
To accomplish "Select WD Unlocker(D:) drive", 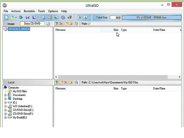I will click(x=22, y=106).
